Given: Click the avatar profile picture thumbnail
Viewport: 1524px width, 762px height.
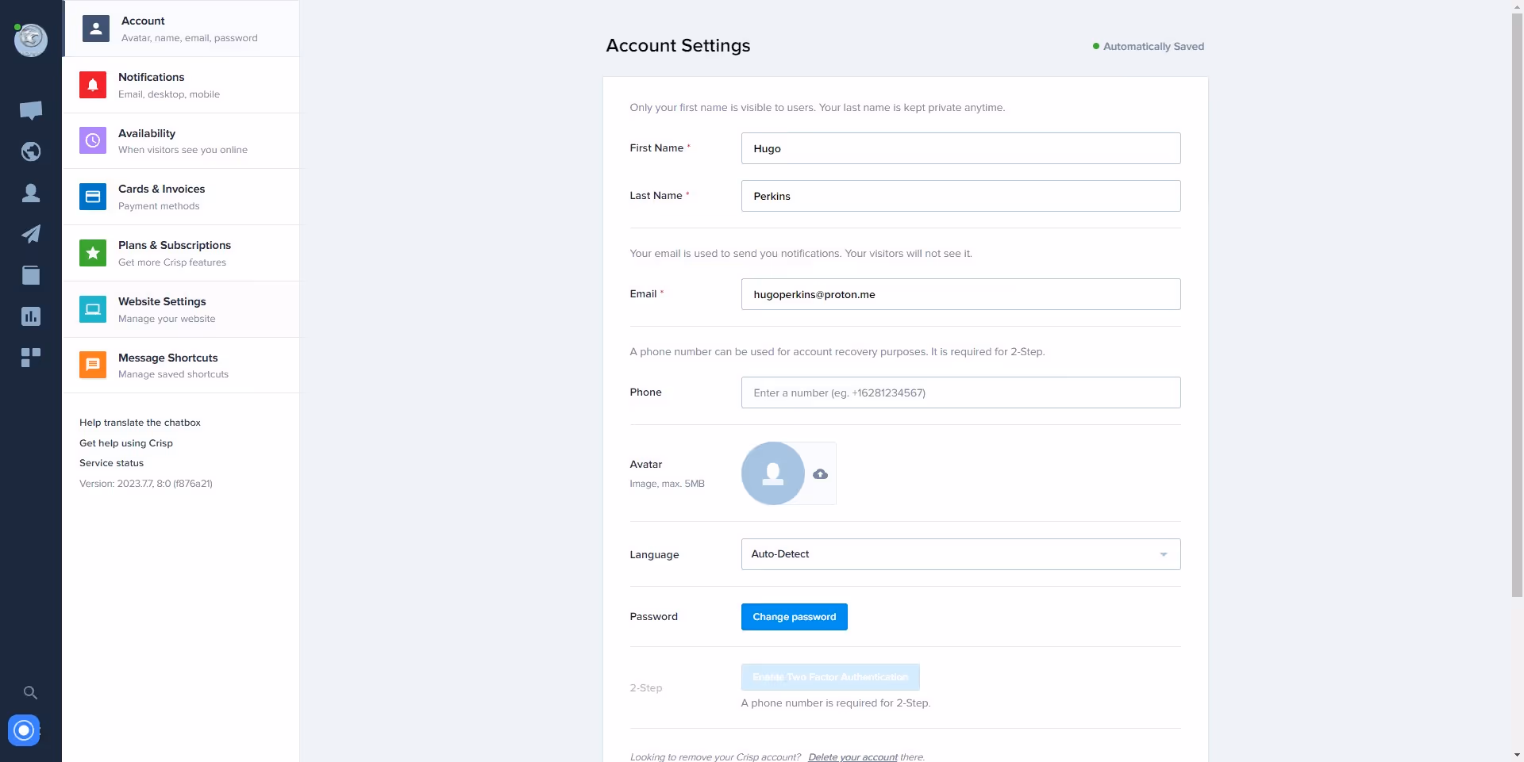Looking at the screenshot, I should [x=773, y=473].
